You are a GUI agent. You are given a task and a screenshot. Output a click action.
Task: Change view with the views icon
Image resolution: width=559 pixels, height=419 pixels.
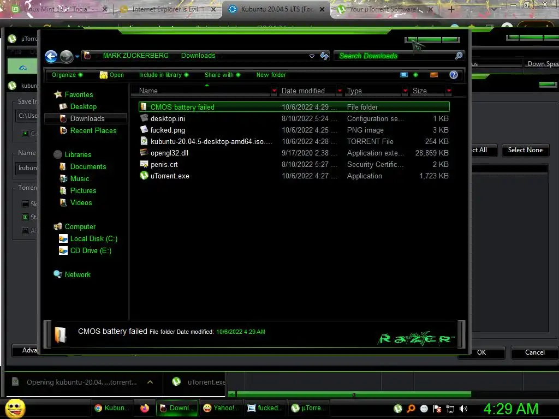click(x=404, y=75)
